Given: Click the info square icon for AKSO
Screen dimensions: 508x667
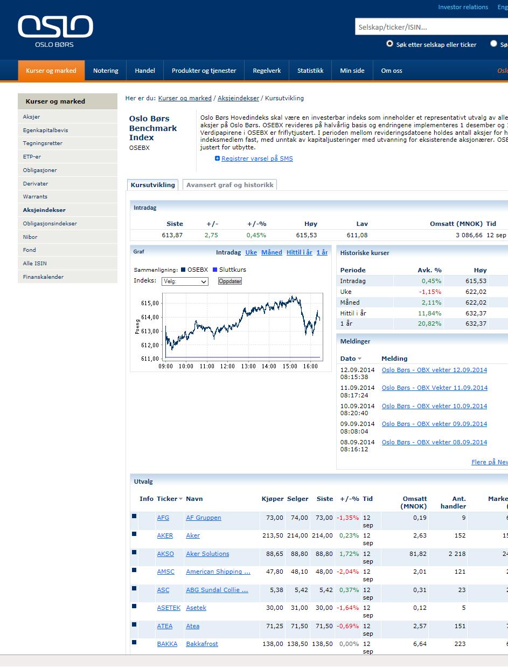Looking at the screenshot, I should (134, 552).
